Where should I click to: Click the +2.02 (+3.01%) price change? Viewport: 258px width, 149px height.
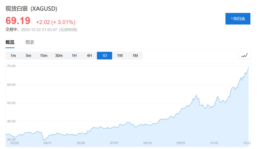pyautogui.click(x=56, y=22)
